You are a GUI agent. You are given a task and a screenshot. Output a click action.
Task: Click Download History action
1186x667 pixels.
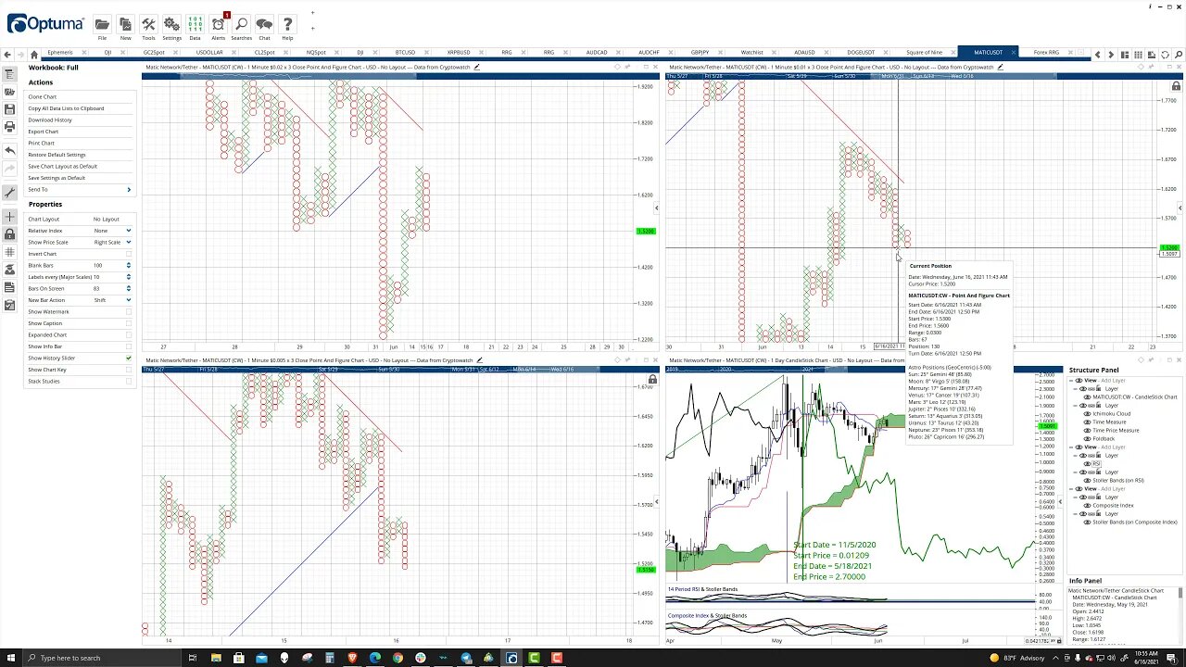point(50,120)
